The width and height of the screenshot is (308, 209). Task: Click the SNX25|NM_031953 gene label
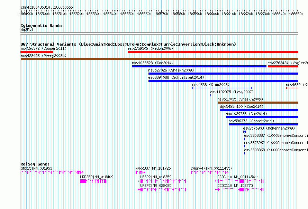point(37,168)
